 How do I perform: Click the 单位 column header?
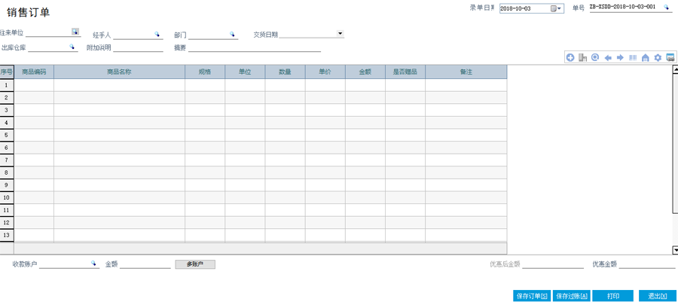(x=245, y=72)
